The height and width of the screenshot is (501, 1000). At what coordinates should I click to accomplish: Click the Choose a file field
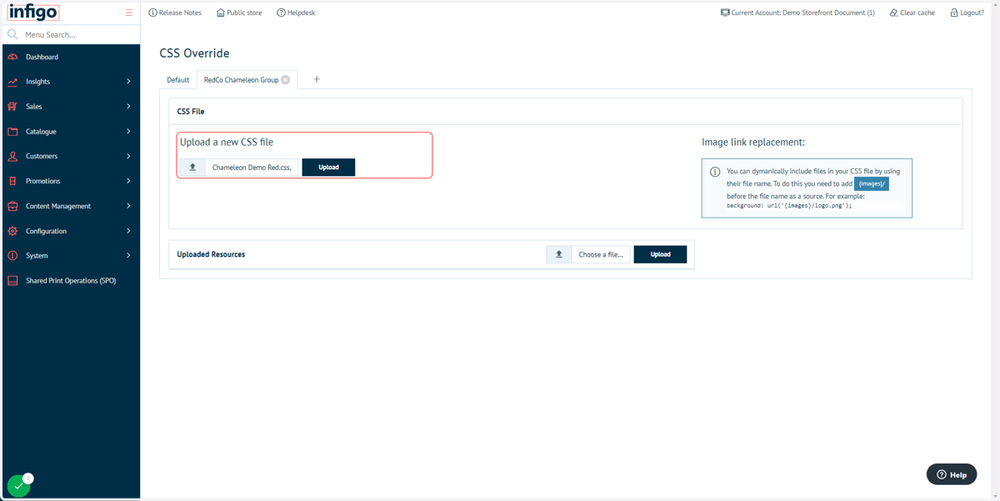click(x=601, y=254)
